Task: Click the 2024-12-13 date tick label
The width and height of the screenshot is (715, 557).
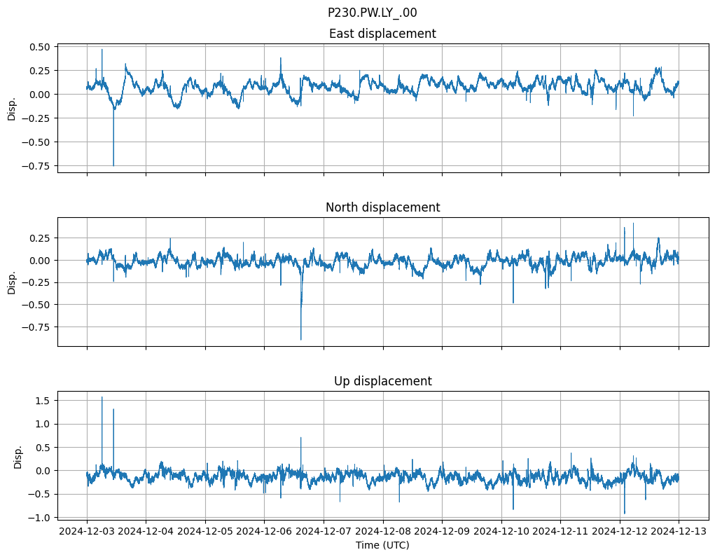Action: 679,532
